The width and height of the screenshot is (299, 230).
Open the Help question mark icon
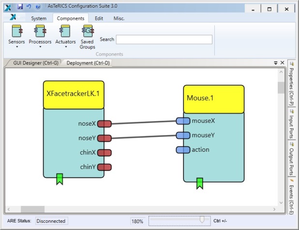[37, 7]
